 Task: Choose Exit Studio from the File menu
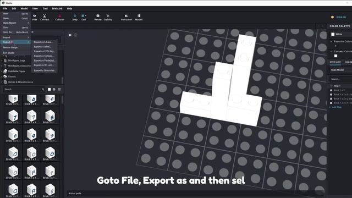pos(15,53)
